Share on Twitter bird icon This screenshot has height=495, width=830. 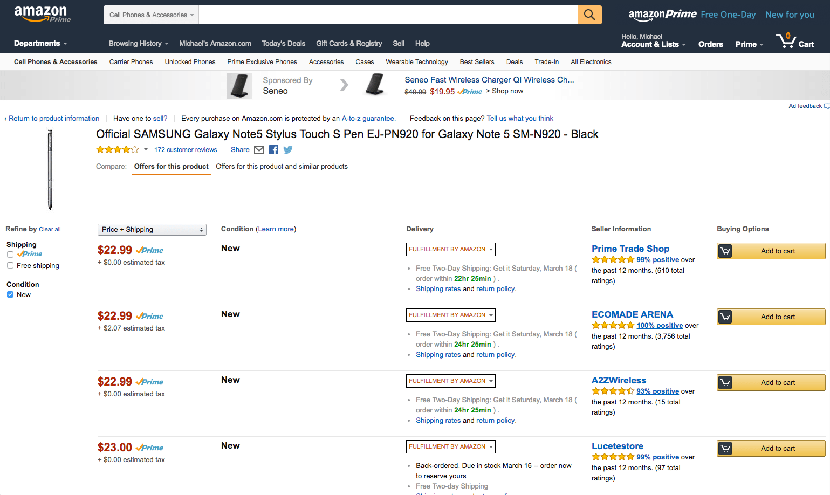tap(288, 150)
